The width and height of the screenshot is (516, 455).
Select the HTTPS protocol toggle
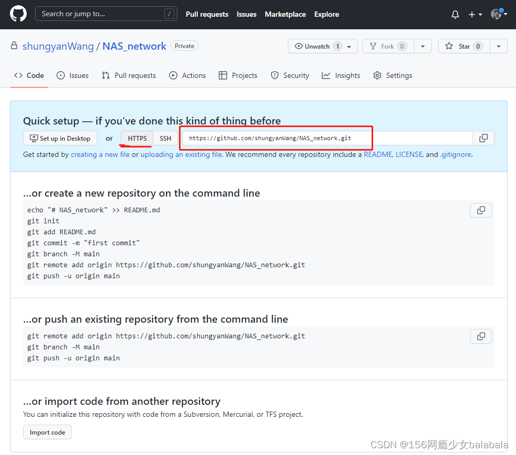(x=137, y=139)
